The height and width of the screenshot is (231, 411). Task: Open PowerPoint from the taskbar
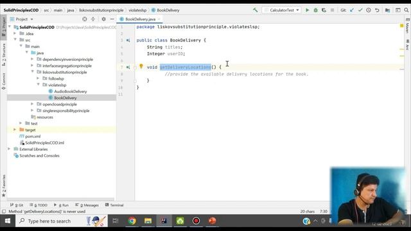pyautogui.click(x=212, y=221)
